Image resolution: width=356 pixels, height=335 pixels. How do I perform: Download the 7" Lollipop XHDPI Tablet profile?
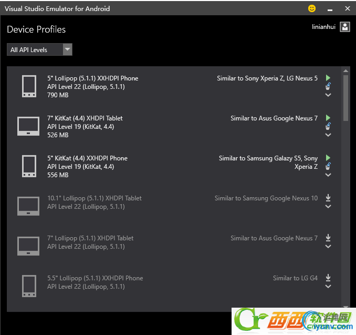(328, 238)
